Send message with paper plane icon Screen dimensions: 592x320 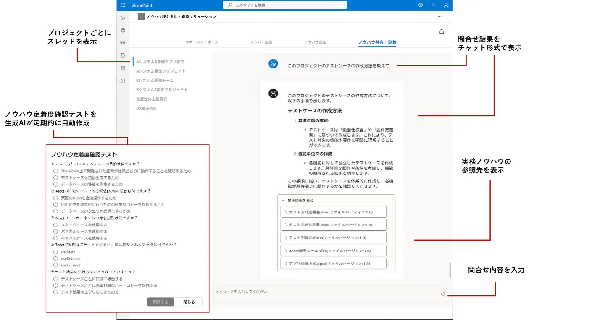click(x=442, y=294)
